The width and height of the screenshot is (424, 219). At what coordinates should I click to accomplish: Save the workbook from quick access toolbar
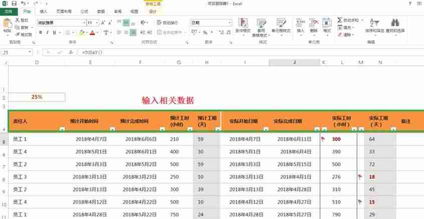pyautogui.click(x=14, y=4)
